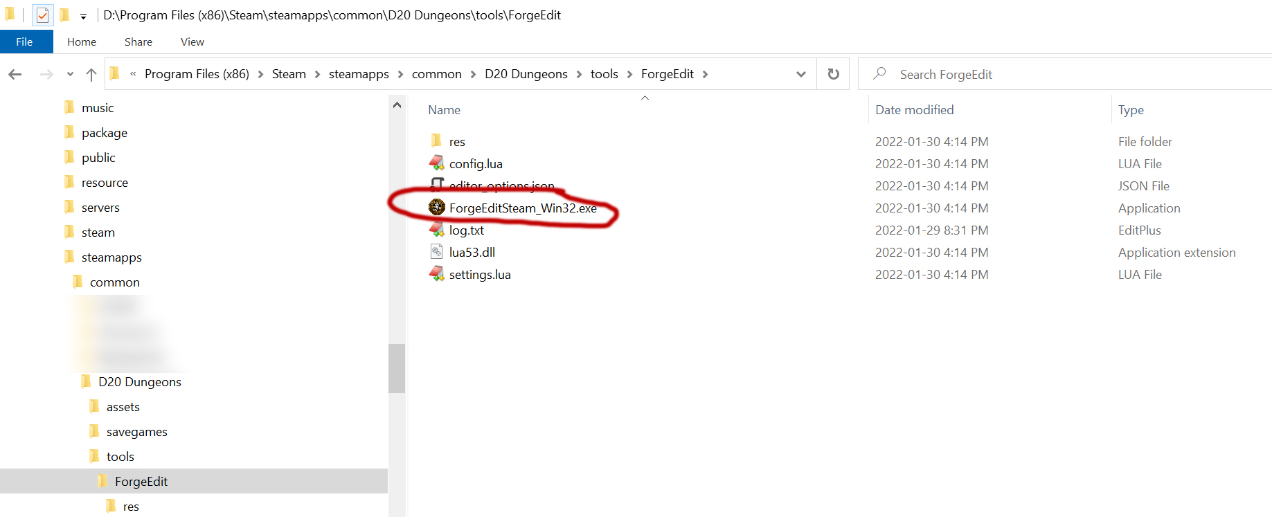Image resolution: width=1272 pixels, height=517 pixels.
Task: Navigate to Steam breadcrumb
Action: tap(289, 74)
